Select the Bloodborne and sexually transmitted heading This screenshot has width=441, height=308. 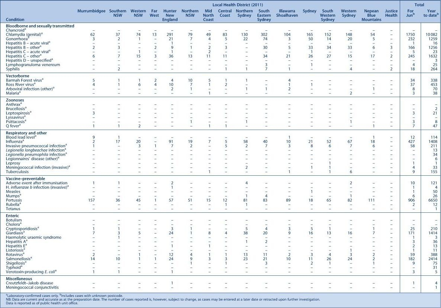(x=40, y=26)
